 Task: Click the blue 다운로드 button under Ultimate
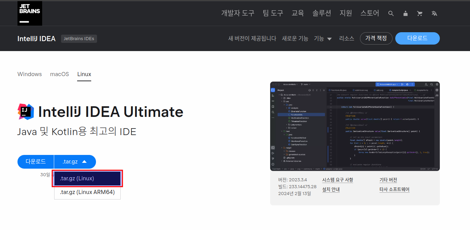coord(36,162)
